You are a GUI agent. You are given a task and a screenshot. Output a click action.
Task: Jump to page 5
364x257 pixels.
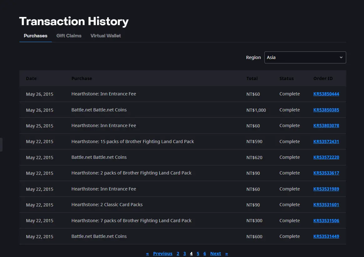pyautogui.click(x=198, y=254)
